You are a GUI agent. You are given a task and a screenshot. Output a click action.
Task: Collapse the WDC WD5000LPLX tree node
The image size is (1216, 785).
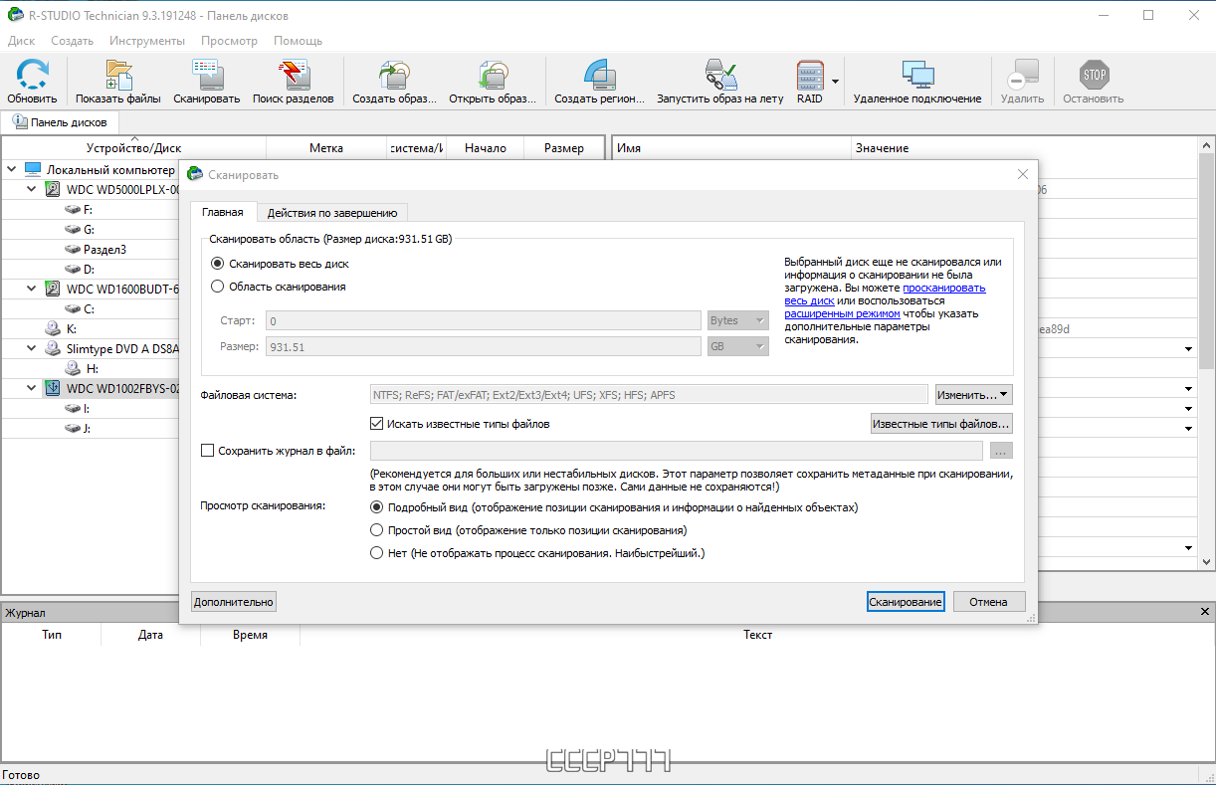coord(32,189)
